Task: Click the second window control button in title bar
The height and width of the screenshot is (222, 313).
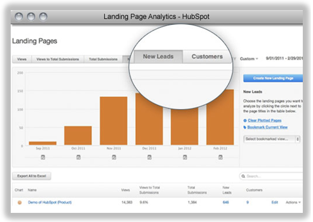Action: click(x=31, y=17)
